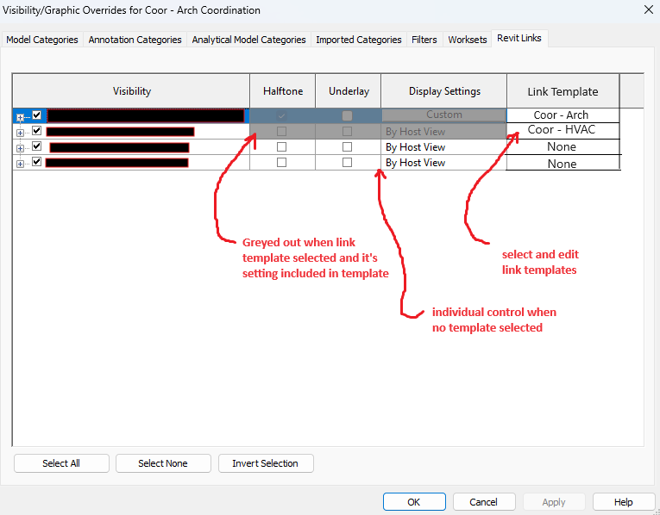Open the Filters tab
This screenshot has width=660, height=515.
tap(424, 40)
